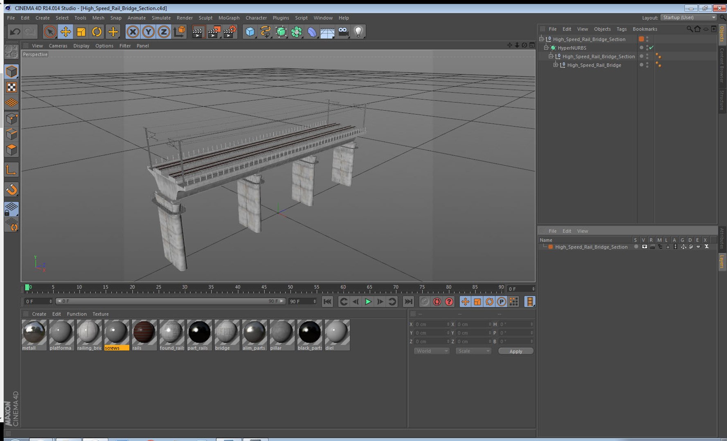Add a Camera object
Image resolution: width=727 pixels, height=441 pixels.
[343, 31]
